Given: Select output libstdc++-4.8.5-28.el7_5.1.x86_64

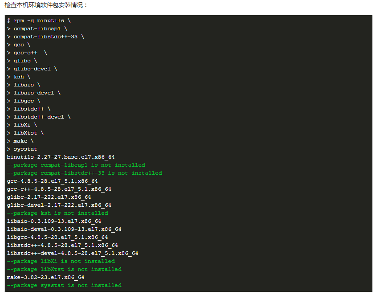Looking at the screenshot, I should (62, 246).
